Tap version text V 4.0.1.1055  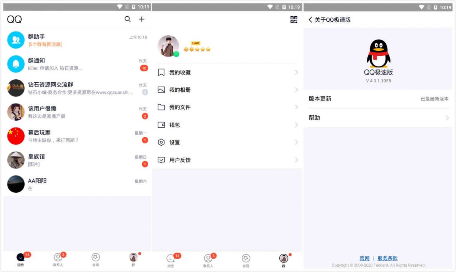click(378, 81)
